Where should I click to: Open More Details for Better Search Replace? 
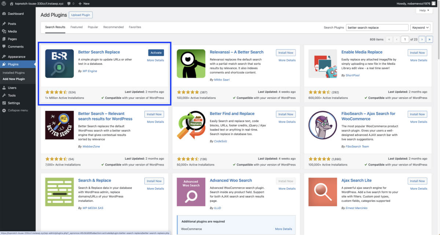click(x=155, y=60)
